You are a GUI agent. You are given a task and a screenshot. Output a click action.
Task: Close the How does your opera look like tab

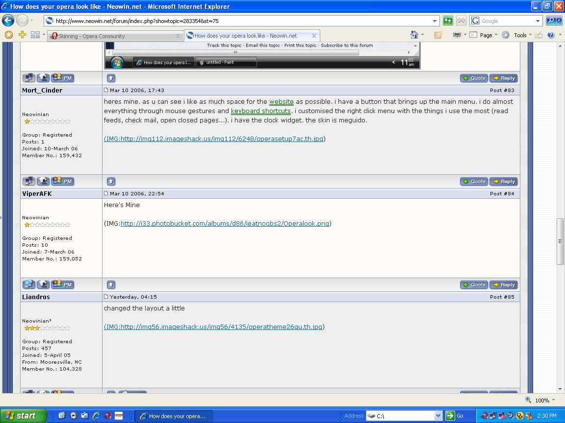314,36
